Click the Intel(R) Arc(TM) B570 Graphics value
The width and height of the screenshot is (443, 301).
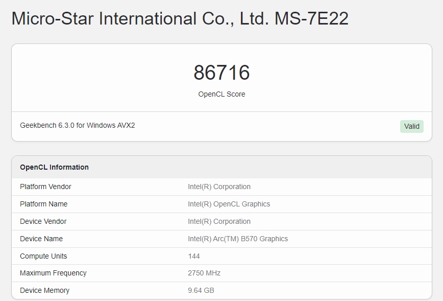click(x=238, y=239)
